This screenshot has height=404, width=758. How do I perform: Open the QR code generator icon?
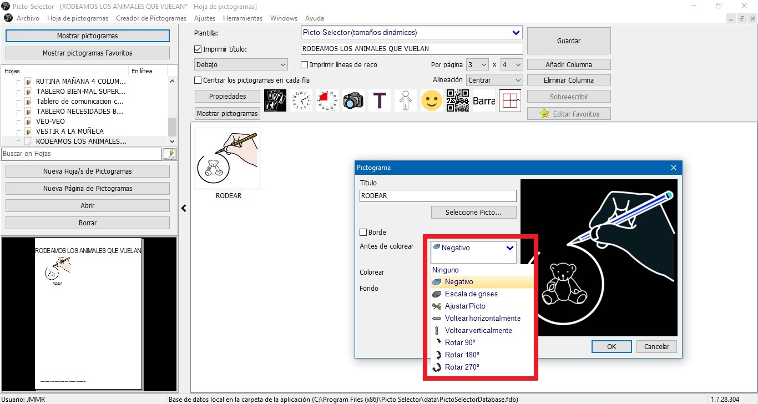457,100
